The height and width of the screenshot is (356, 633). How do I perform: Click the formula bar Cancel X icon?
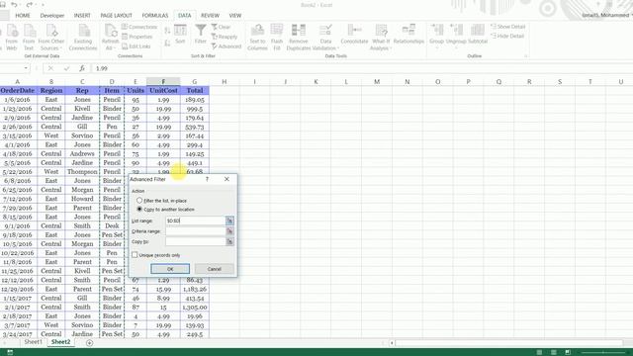(x=50, y=68)
